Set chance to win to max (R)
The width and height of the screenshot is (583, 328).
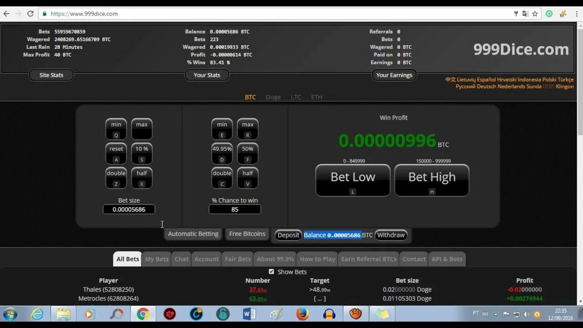(247, 129)
